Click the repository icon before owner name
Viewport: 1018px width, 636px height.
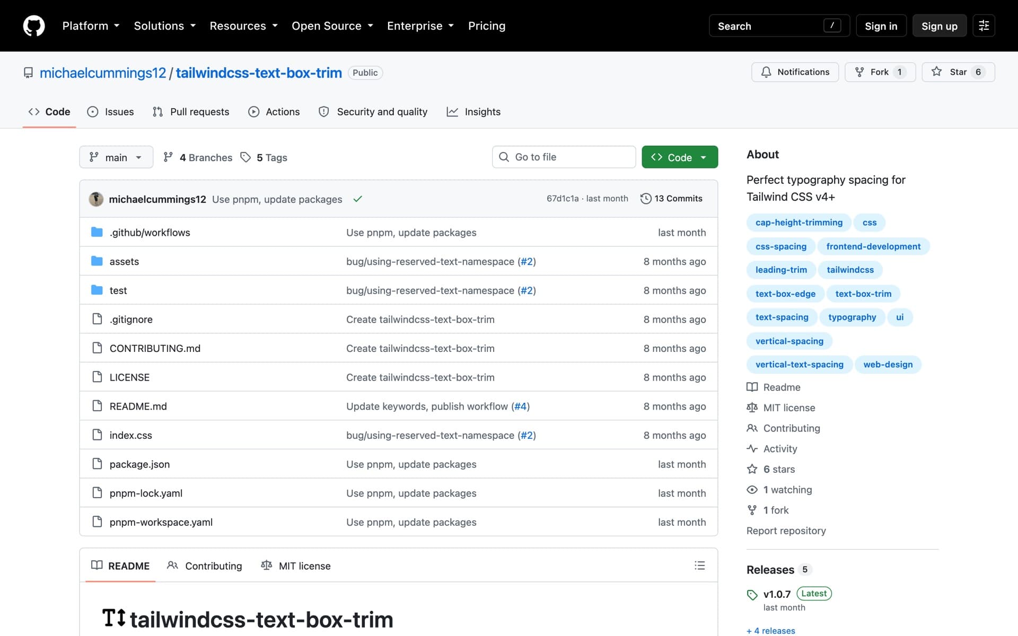pos(28,73)
